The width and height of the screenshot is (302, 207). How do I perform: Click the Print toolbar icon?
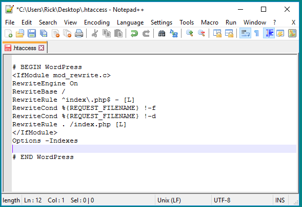79,33
